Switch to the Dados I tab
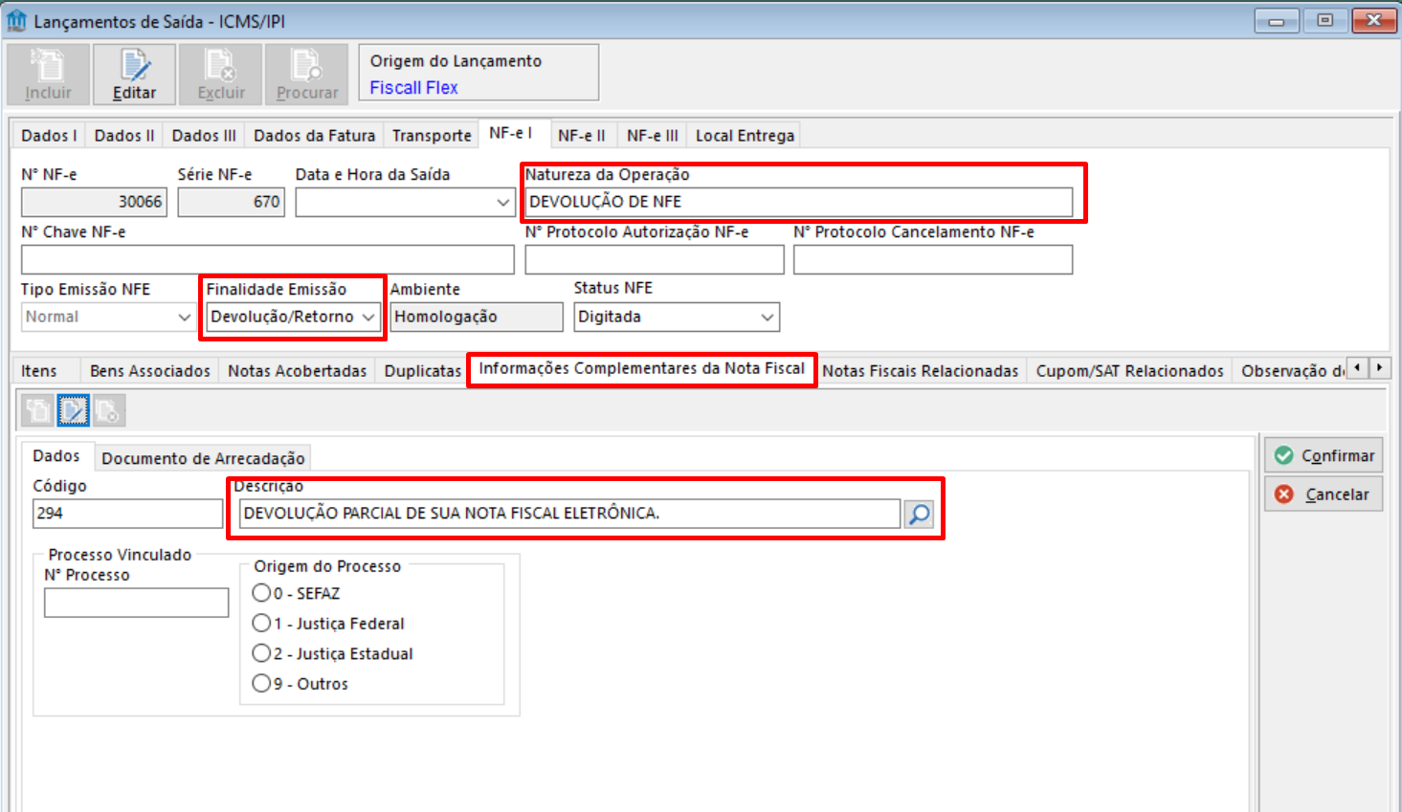Viewport: 1402px width, 812px height. click(49, 136)
